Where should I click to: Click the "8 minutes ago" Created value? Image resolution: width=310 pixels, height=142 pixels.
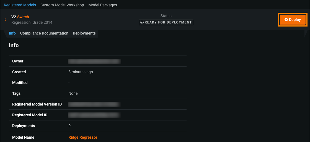click(x=81, y=72)
